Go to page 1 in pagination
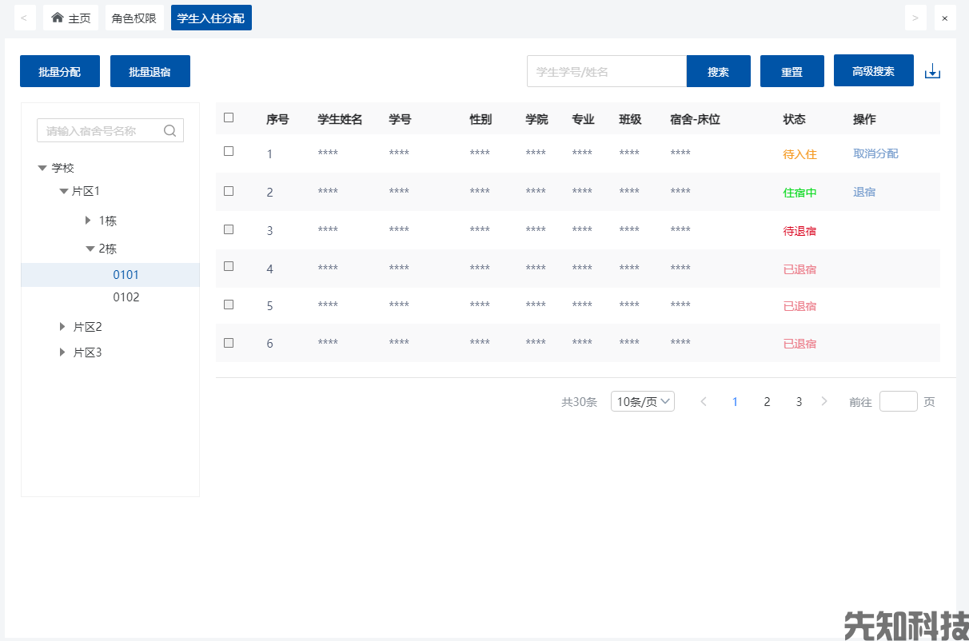 point(735,401)
